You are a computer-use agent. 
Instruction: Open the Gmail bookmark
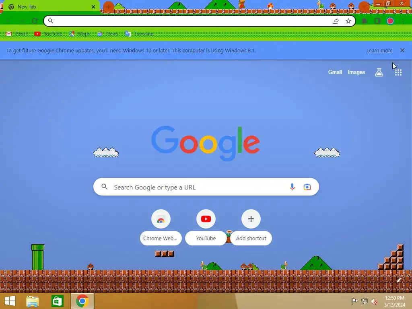17,34
